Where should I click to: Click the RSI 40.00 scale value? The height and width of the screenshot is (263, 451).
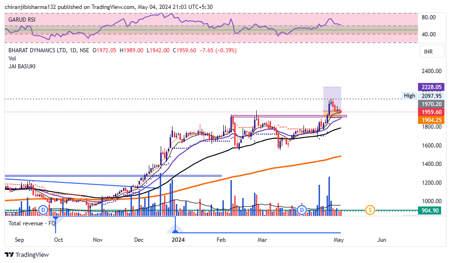click(428, 34)
